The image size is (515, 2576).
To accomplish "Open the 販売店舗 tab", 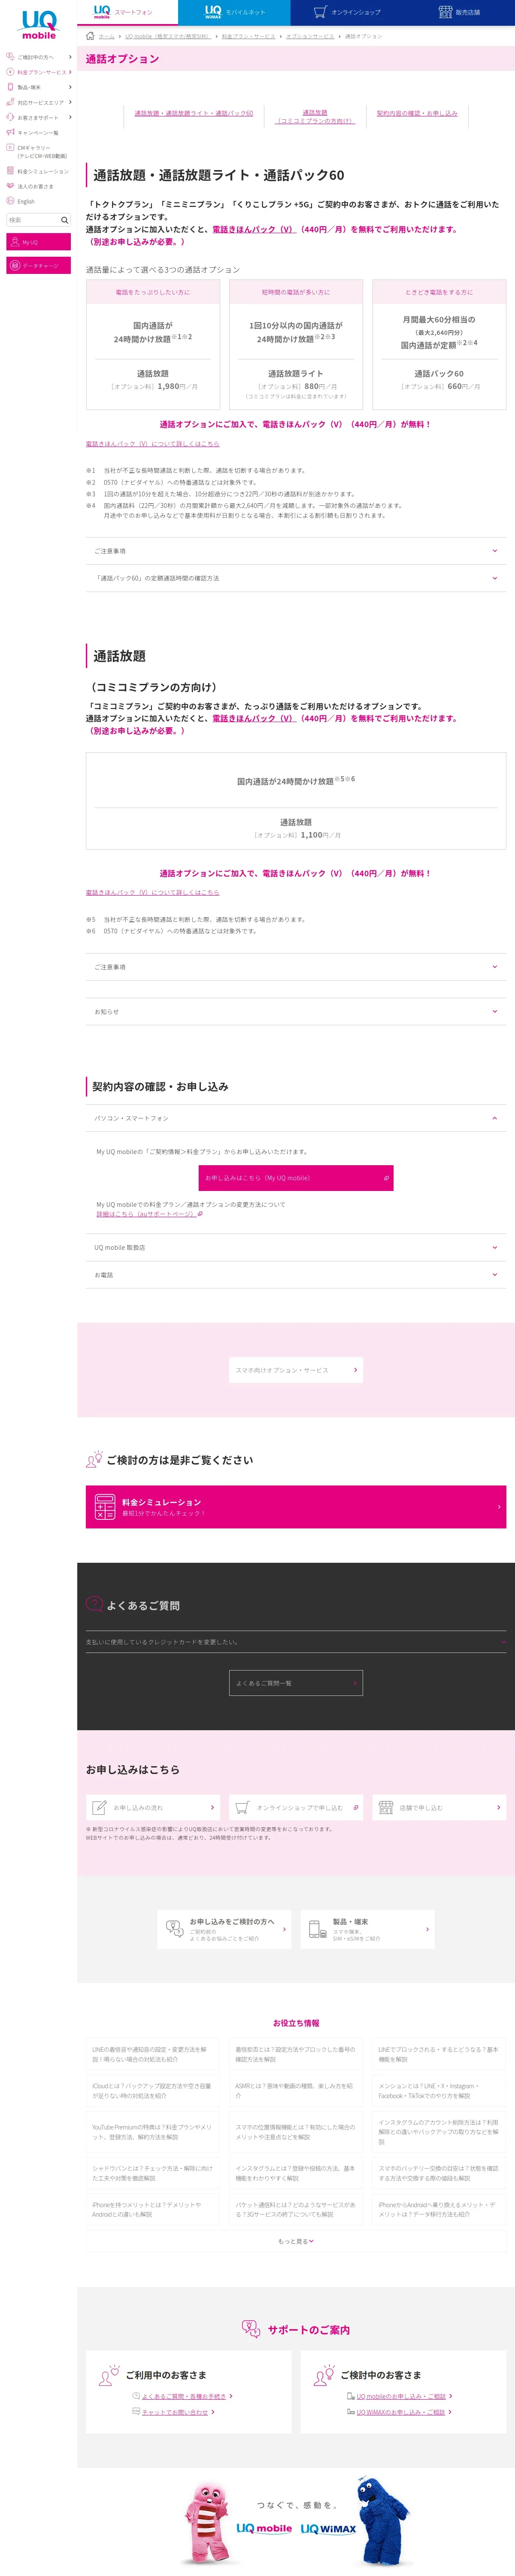I will coord(459,12).
